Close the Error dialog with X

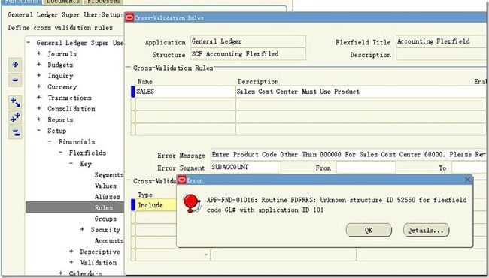[x=467, y=180]
